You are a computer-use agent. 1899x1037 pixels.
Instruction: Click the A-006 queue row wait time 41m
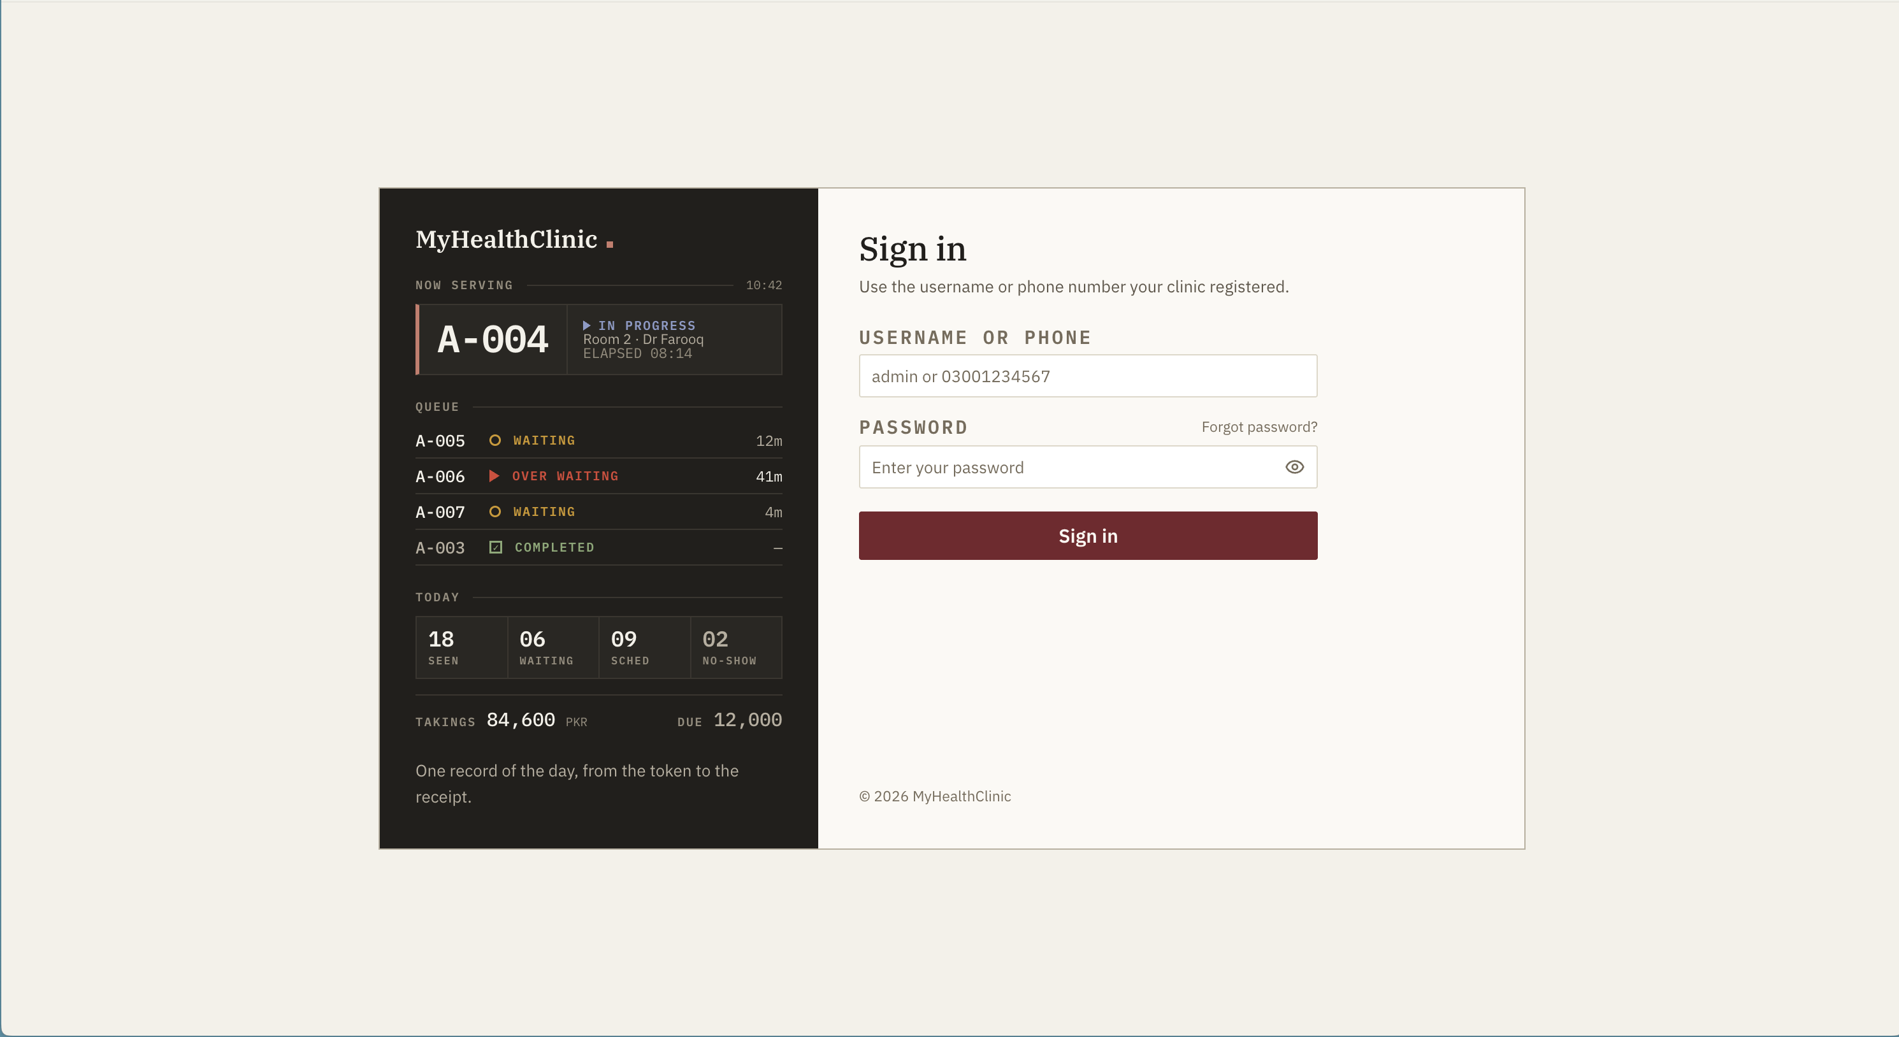[x=769, y=476]
